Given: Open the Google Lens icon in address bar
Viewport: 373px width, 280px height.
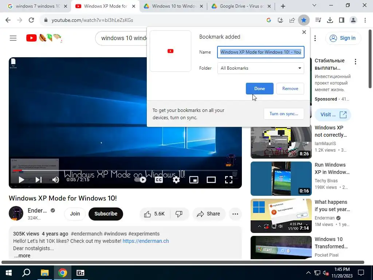Looking at the screenshot, I should (x=269, y=20).
